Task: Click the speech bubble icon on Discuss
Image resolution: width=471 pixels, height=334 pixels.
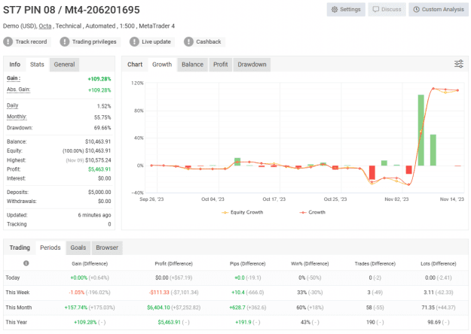Action: coord(375,9)
